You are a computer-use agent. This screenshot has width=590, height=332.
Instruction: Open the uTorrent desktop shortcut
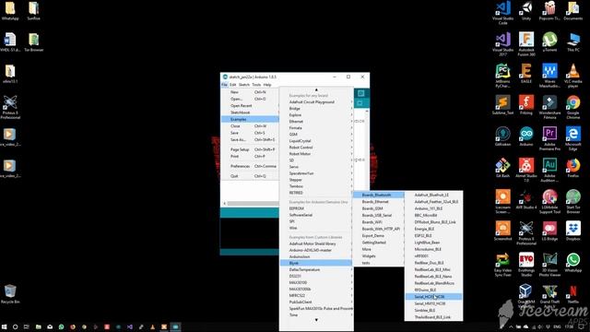coord(549,42)
